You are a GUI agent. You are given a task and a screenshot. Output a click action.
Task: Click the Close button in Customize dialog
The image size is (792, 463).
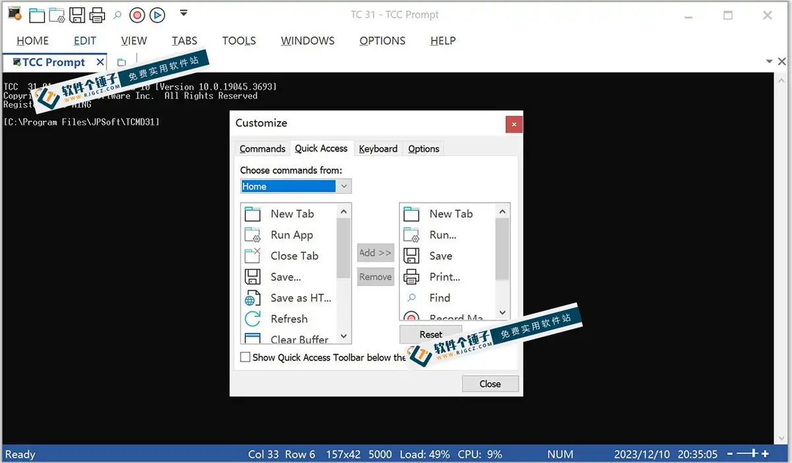pos(490,384)
